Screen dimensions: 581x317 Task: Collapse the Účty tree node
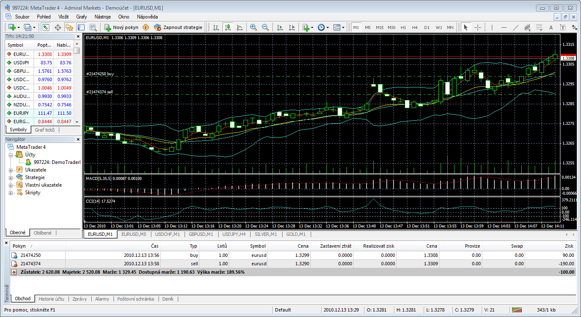(11, 155)
